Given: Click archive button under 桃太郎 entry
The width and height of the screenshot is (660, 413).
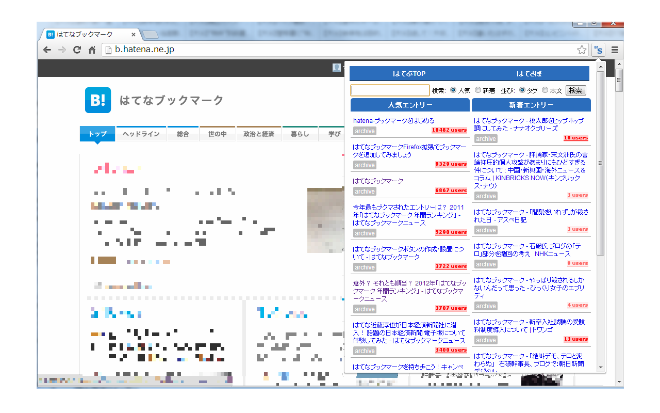Looking at the screenshot, I should [486, 139].
